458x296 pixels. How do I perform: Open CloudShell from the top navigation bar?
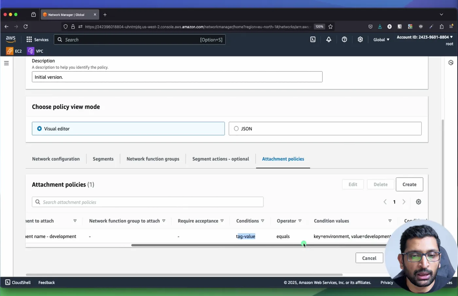pyautogui.click(x=313, y=40)
